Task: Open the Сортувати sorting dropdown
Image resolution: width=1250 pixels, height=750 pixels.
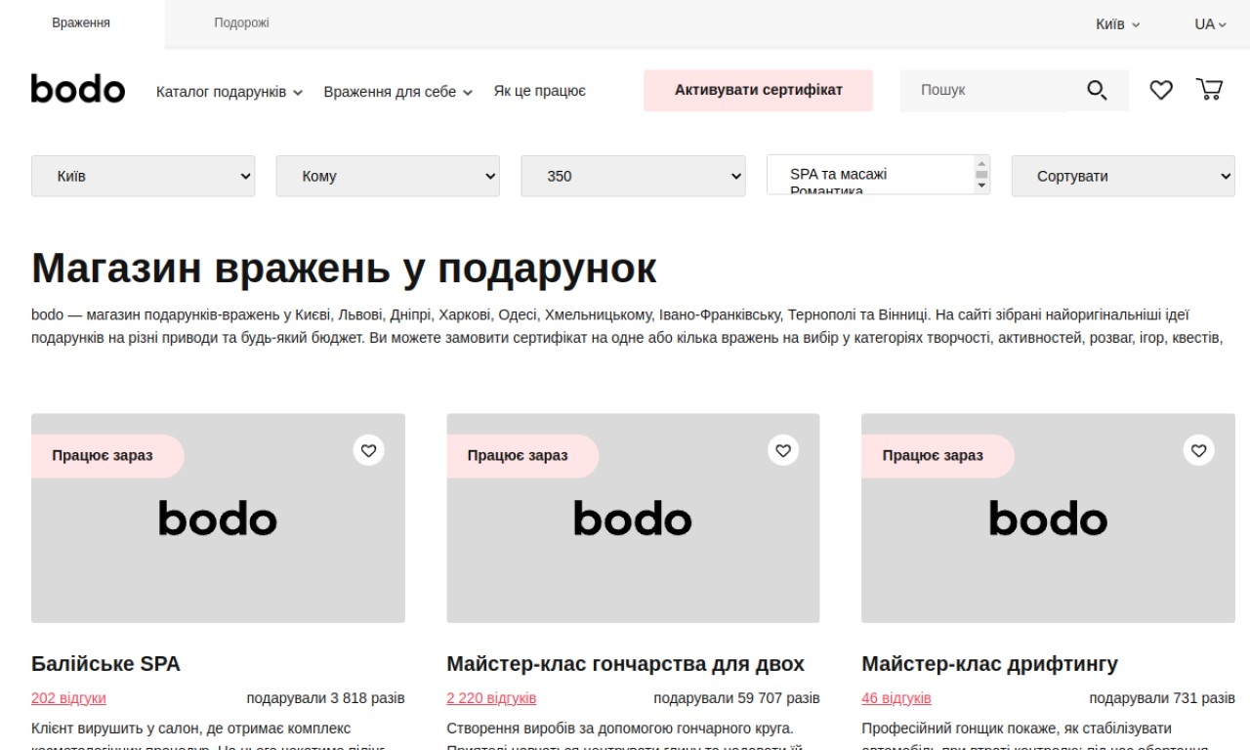Action: pos(1123,176)
